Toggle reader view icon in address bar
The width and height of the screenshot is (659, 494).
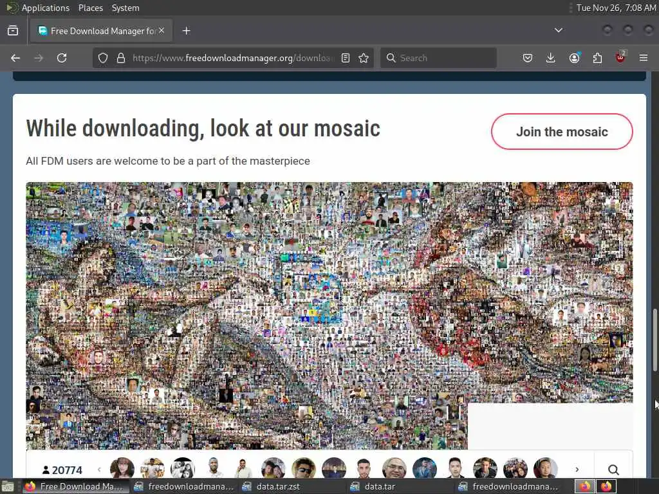[346, 58]
